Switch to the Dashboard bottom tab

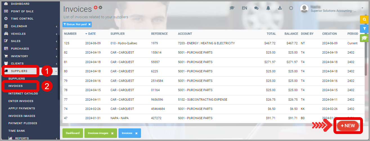click(73, 133)
